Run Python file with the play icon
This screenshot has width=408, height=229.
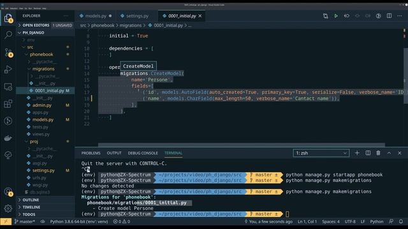[x=336, y=16]
